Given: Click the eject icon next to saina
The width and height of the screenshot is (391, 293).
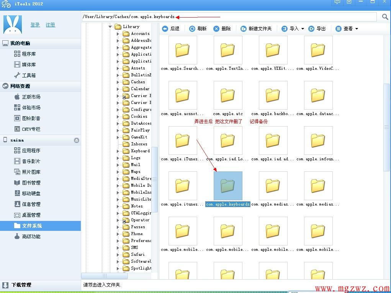Looking at the screenshot, I should pyautogui.click(x=77, y=140).
